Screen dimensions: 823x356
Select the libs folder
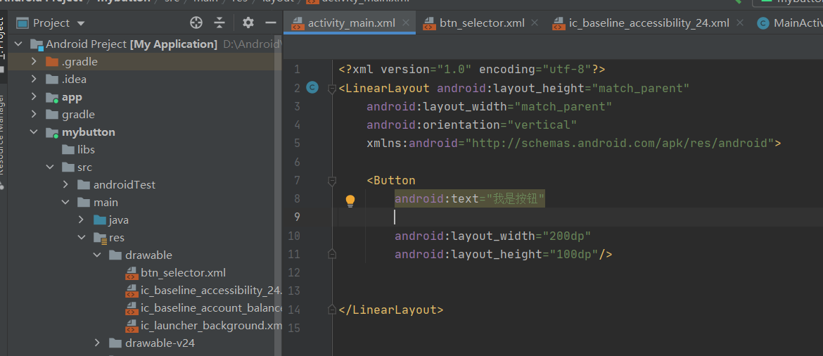click(78, 150)
